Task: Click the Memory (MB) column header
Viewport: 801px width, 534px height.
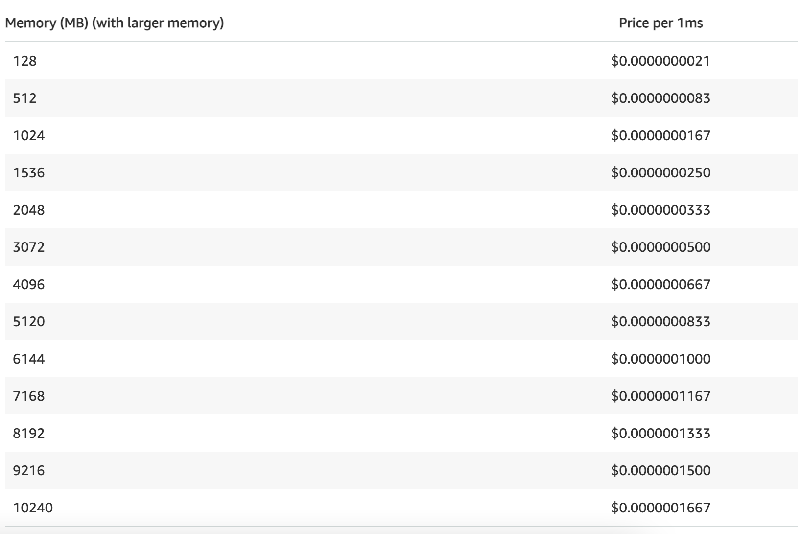Action: (114, 23)
